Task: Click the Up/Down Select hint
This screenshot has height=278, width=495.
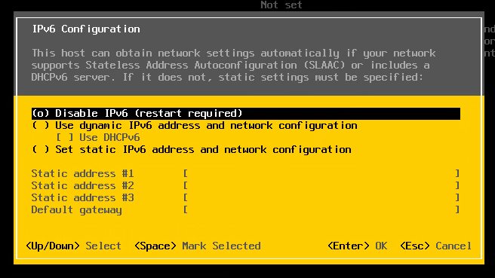Action: [73, 246]
